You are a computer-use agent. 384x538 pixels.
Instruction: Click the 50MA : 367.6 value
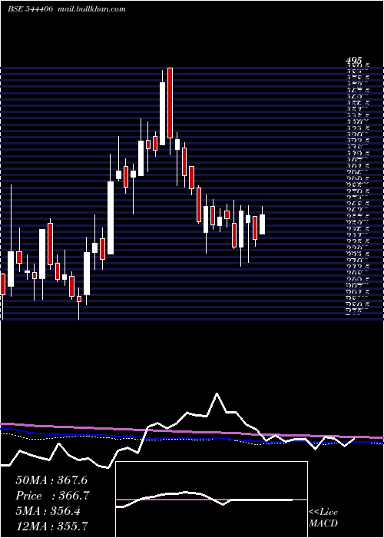51,480
